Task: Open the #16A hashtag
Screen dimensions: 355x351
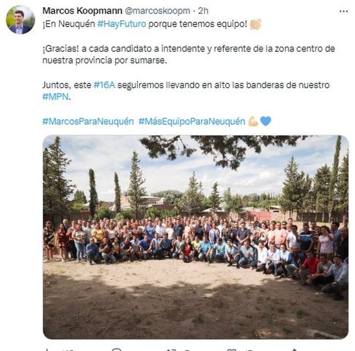Action: (104, 85)
